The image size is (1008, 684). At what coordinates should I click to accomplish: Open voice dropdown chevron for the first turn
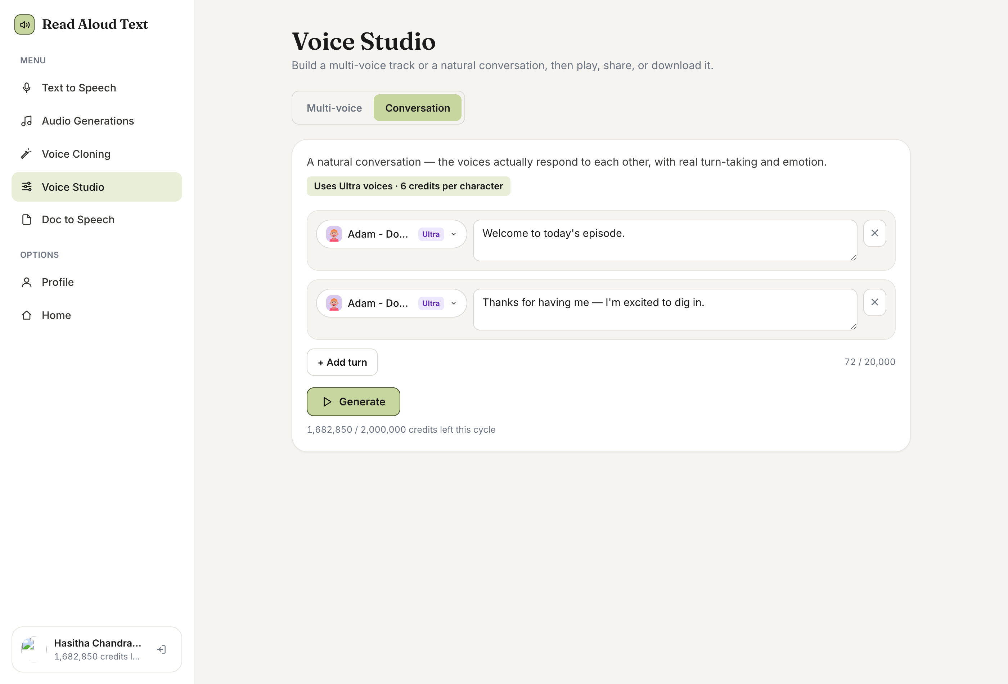click(x=454, y=234)
